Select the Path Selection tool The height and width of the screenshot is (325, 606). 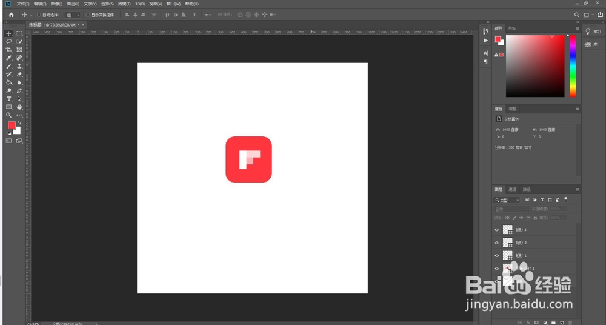coord(19,99)
